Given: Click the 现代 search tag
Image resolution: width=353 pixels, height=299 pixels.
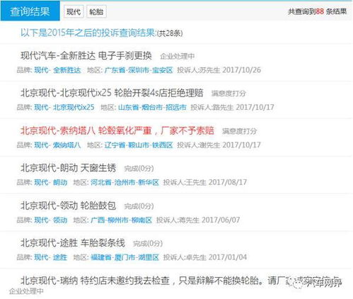Looking at the screenshot, I should (x=74, y=12).
